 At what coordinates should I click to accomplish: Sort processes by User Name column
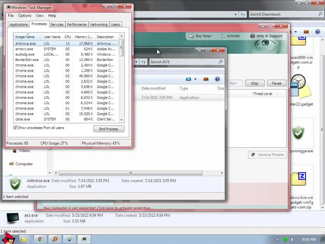point(52,37)
